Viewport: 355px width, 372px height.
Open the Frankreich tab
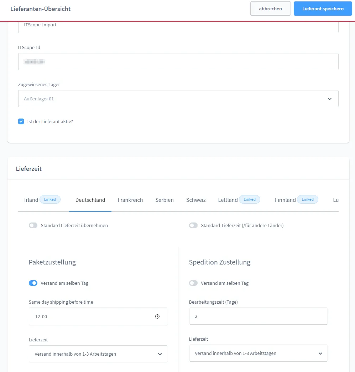pos(130,200)
